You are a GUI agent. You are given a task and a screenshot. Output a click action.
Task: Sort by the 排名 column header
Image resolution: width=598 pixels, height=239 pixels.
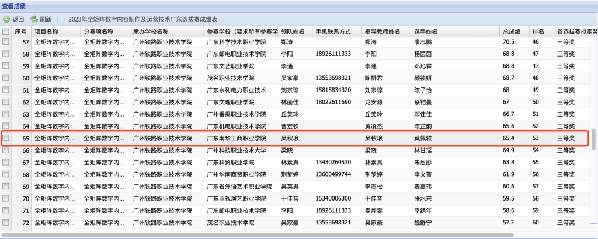[537, 31]
